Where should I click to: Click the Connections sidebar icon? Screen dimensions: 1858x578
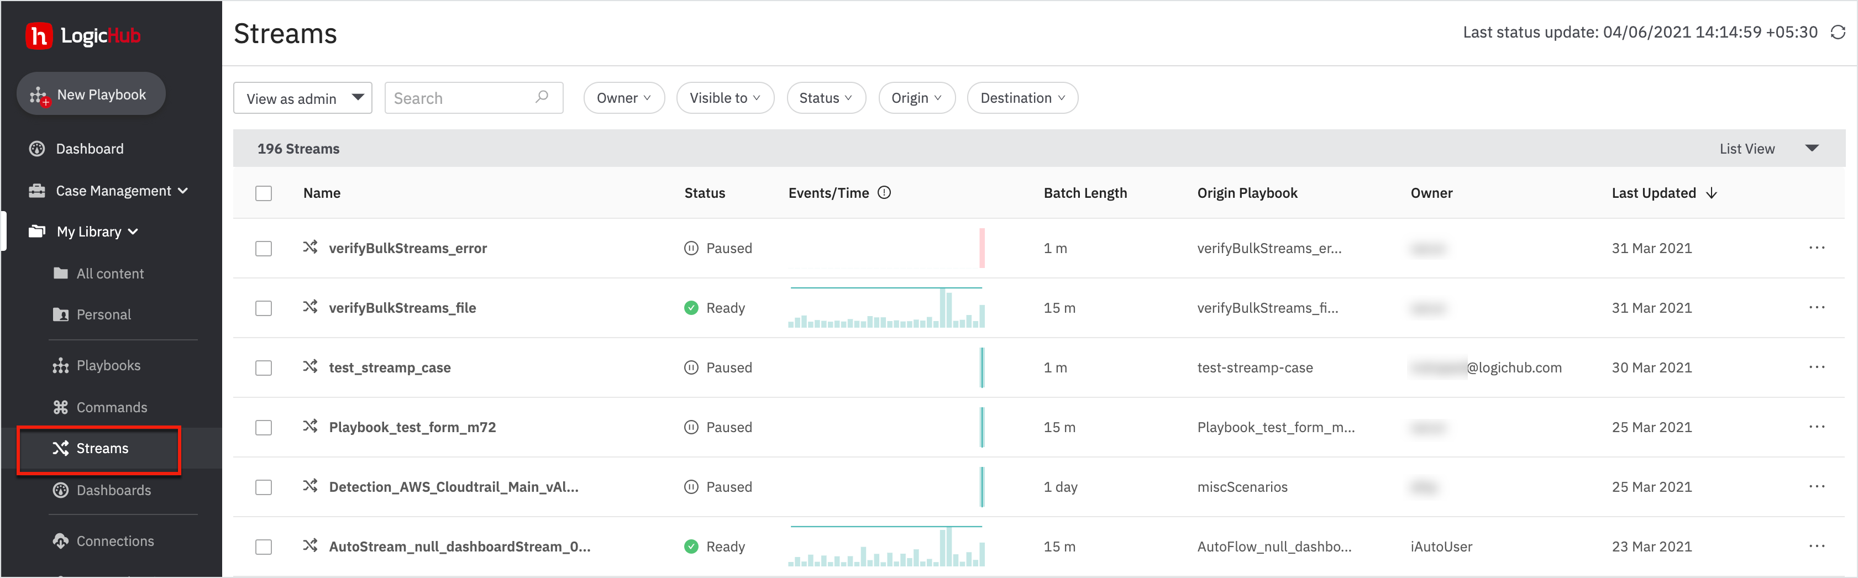[61, 540]
